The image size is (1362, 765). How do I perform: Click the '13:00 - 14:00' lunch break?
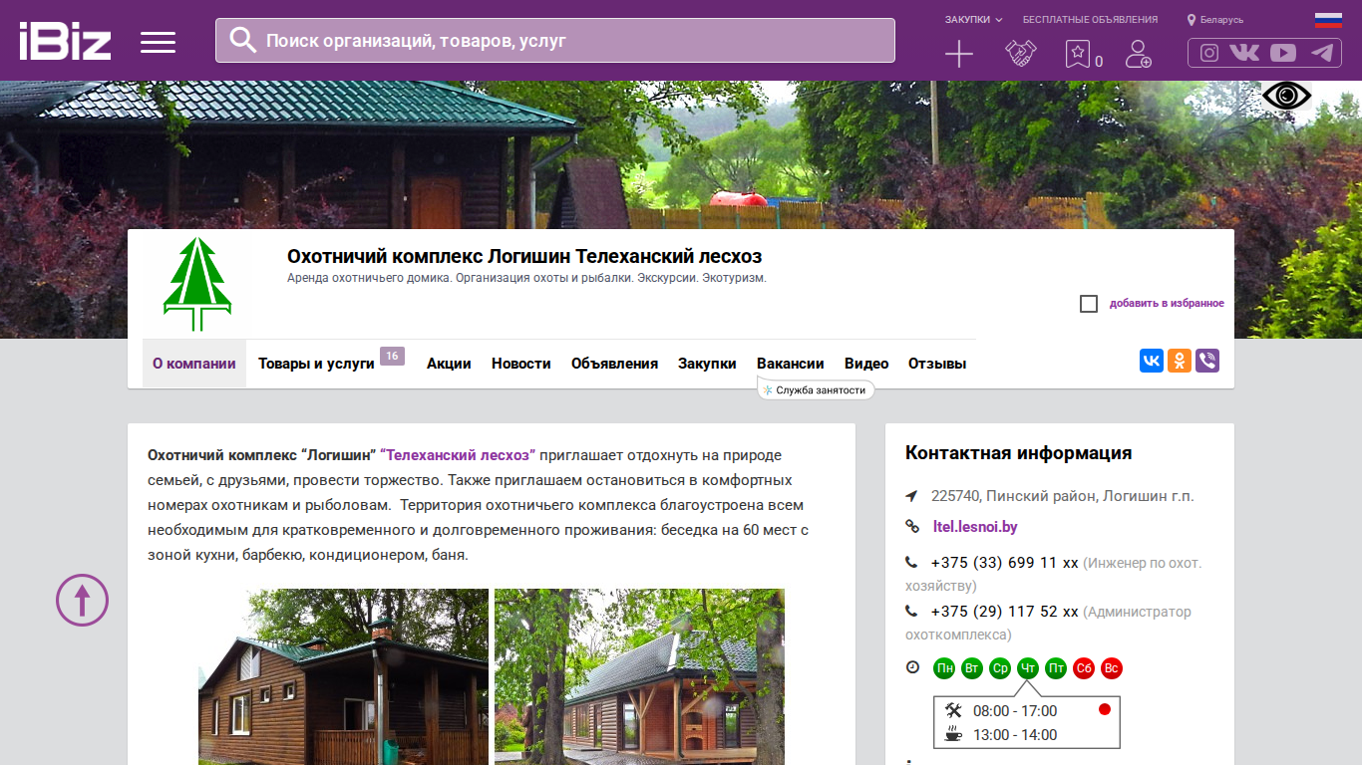(x=1015, y=735)
